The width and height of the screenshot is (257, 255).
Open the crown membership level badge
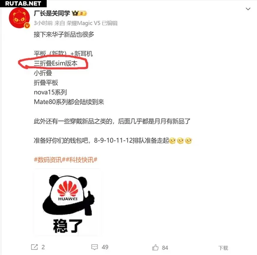click(79, 13)
